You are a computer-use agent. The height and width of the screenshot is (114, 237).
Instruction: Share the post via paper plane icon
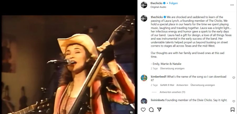point(159,110)
